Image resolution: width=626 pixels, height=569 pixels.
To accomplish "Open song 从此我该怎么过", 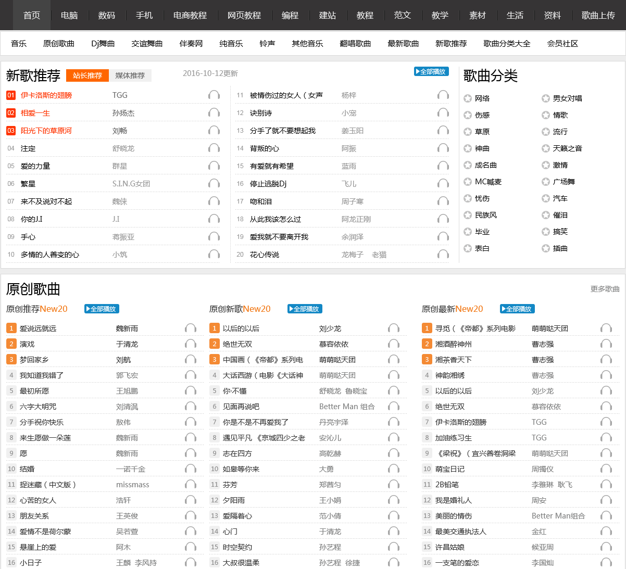I will pos(276,219).
